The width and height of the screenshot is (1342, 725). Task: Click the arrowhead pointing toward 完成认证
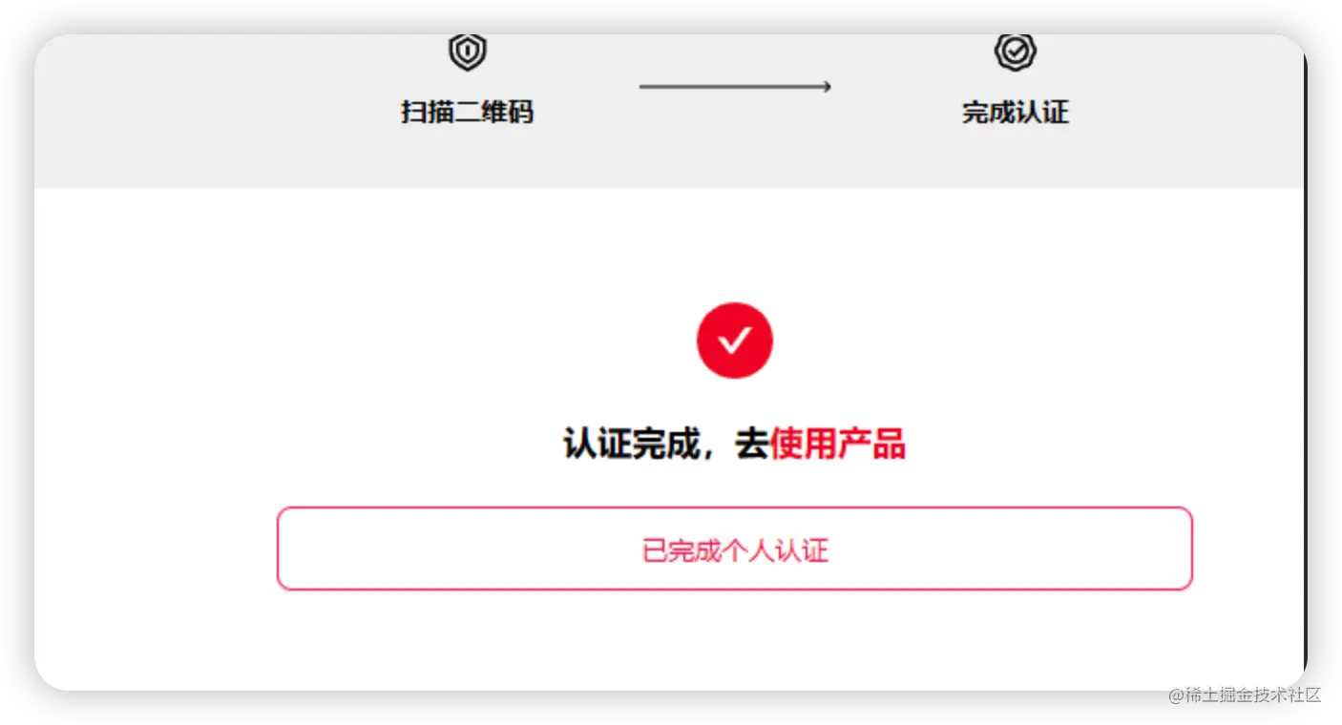(x=827, y=87)
